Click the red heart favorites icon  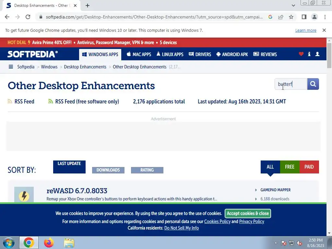[301, 54]
